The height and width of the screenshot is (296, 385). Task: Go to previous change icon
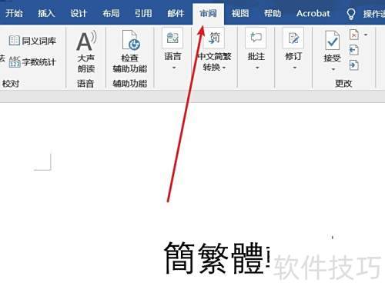pyautogui.click(x=354, y=50)
